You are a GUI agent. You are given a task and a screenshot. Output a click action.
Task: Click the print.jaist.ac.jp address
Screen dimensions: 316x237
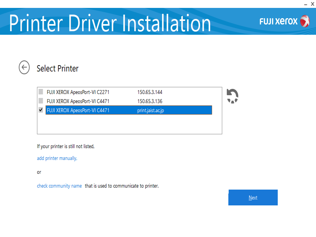click(x=150, y=111)
